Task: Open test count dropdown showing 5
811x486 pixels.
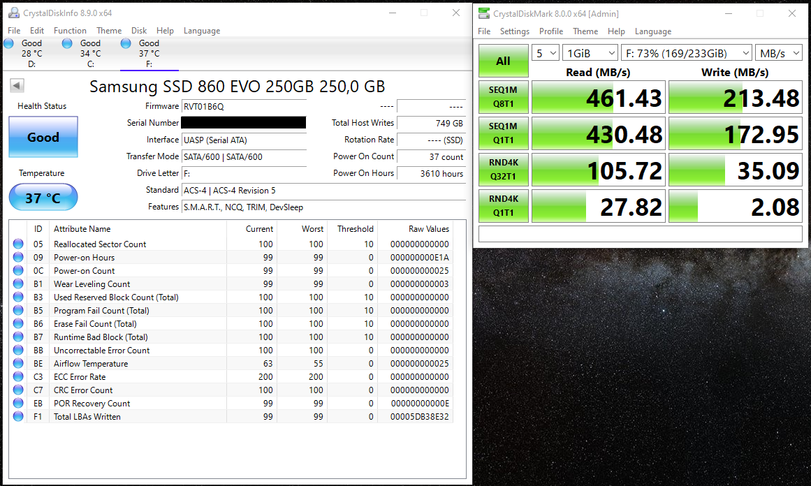Action: 546,53
